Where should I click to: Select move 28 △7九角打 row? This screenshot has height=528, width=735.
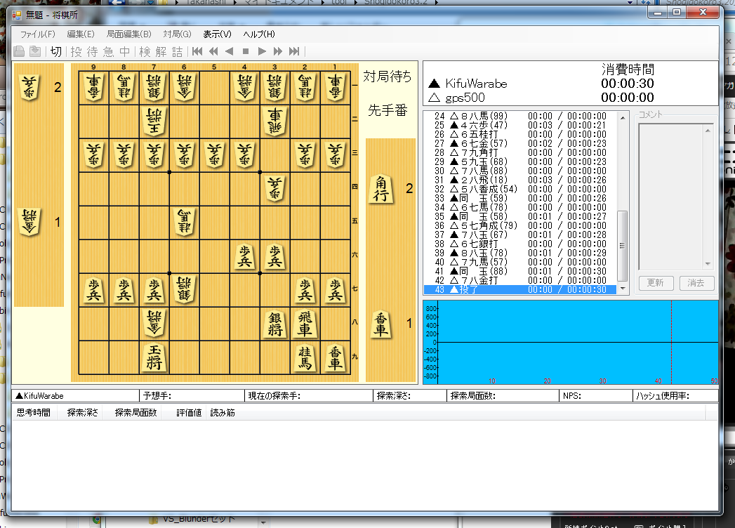[x=520, y=152]
